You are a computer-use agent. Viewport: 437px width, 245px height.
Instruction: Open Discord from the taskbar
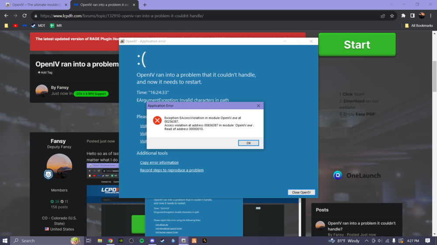coord(152,241)
